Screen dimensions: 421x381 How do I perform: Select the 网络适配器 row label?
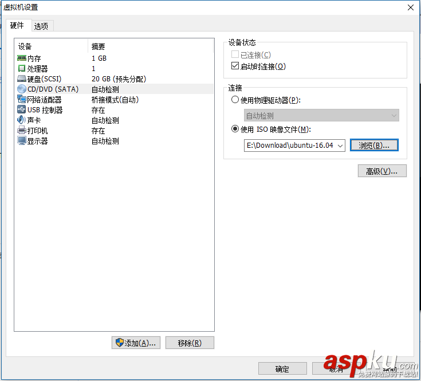(x=44, y=100)
